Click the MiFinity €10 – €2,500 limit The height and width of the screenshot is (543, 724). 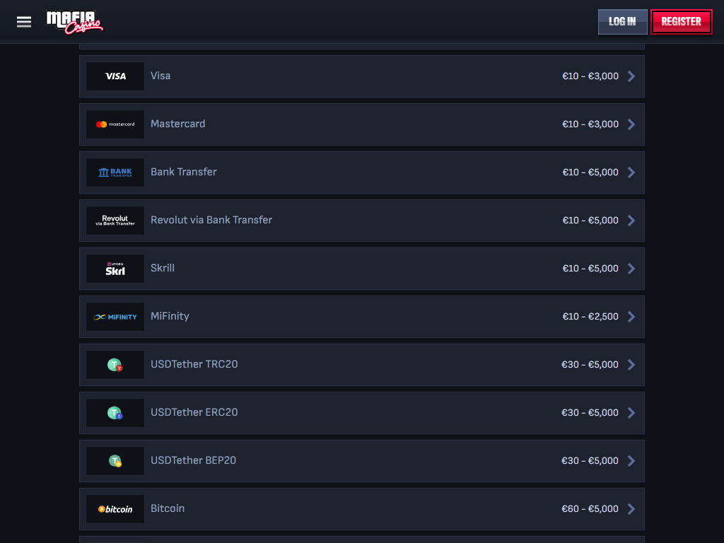click(590, 316)
